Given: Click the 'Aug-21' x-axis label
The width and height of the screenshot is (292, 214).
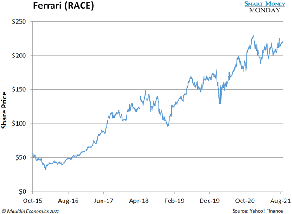Looking at the screenshot, I should click(280, 201).
